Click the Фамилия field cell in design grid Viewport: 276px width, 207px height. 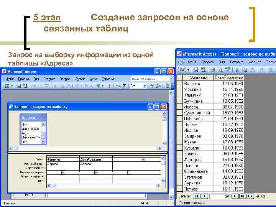pos(63,159)
